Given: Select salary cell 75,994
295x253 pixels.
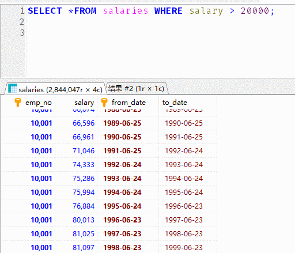Looking at the screenshot, I should (x=76, y=192).
